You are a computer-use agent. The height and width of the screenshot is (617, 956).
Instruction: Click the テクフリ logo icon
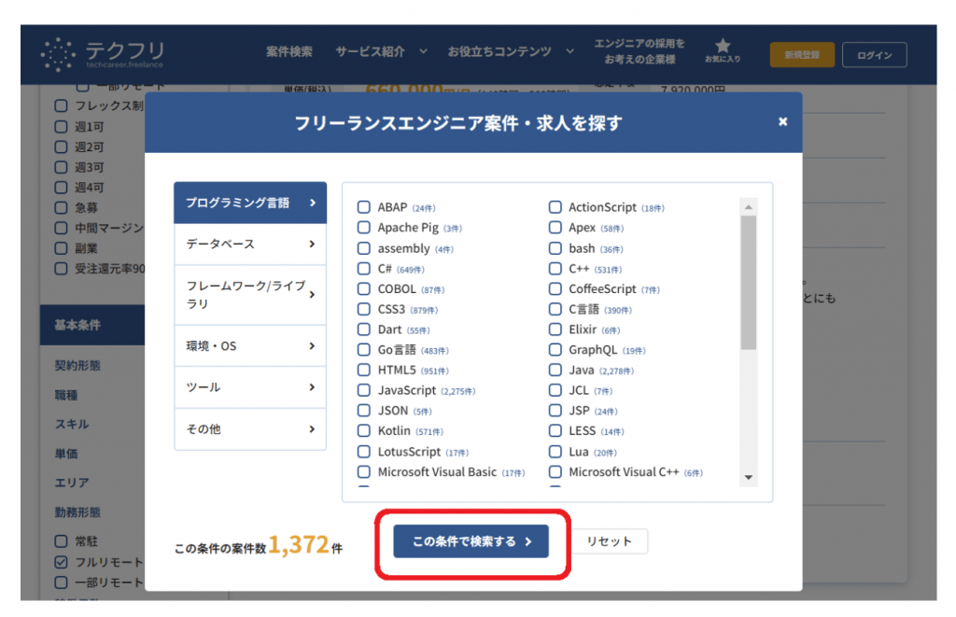[59, 55]
